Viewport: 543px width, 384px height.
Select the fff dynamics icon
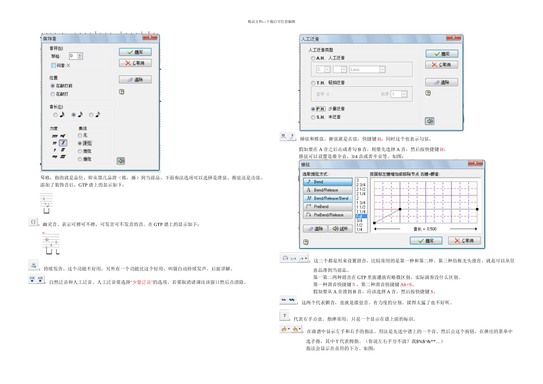pyautogui.click(x=63, y=157)
